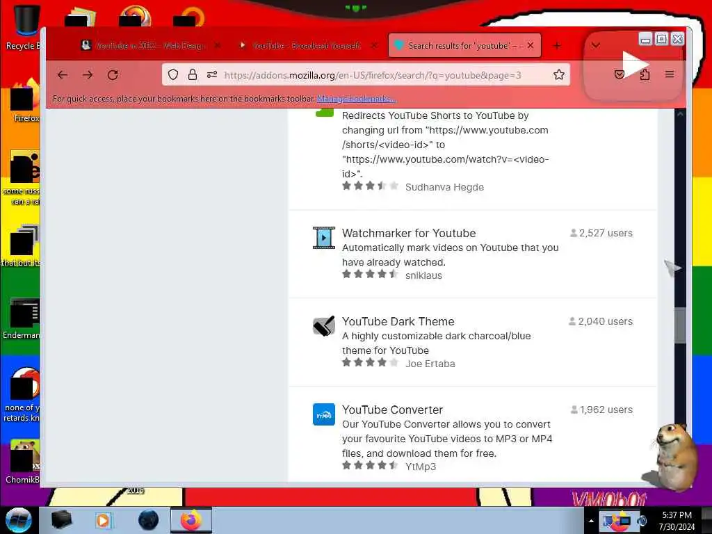Viewport: 712px width, 534px height.
Task: Open the Enderman desktop icon
Action: point(22,318)
